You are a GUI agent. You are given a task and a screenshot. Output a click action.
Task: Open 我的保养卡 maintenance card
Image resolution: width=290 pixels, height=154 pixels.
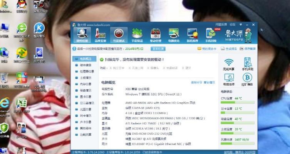(207, 49)
